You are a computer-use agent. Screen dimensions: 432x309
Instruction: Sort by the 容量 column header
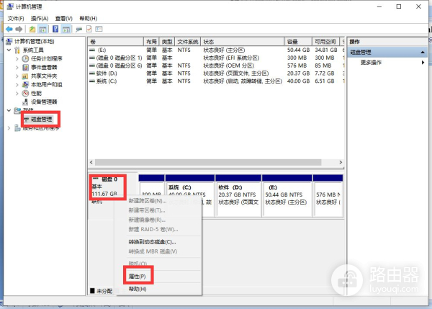click(x=298, y=42)
